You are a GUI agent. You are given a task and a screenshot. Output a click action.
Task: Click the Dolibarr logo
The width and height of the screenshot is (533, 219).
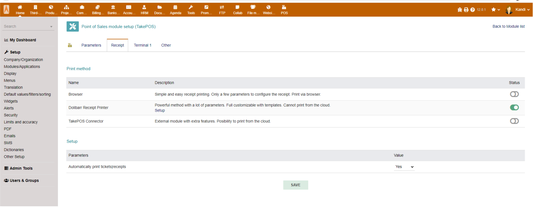(x=6, y=10)
